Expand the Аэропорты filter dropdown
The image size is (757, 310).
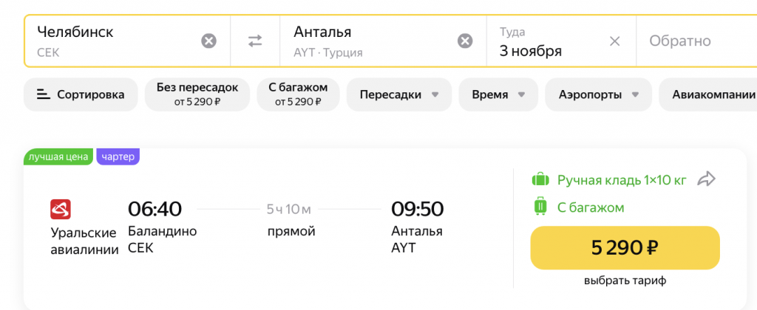[598, 94]
